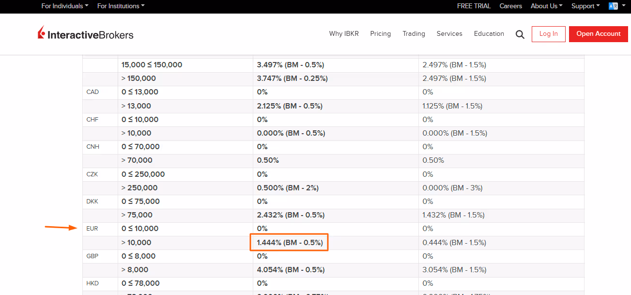Open the Support dropdown menu
631x295 pixels.
585,6
